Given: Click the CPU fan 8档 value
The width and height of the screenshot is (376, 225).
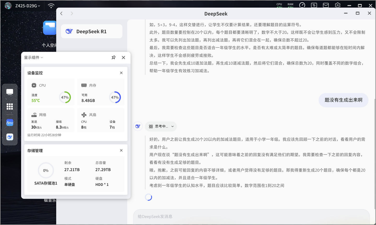Looking at the screenshot, I should tap(84, 127).
